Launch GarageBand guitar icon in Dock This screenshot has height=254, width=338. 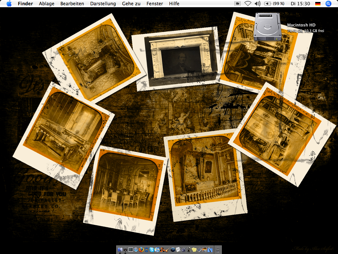[x=167, y=249]
